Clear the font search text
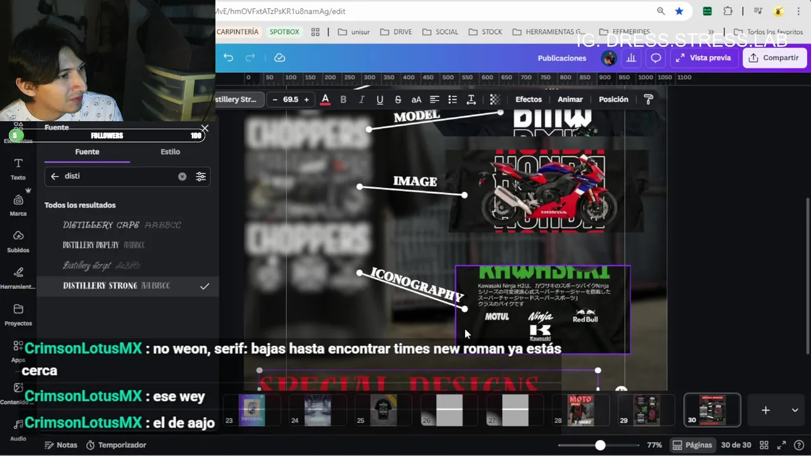811x456 pixels. click(182, 177)
